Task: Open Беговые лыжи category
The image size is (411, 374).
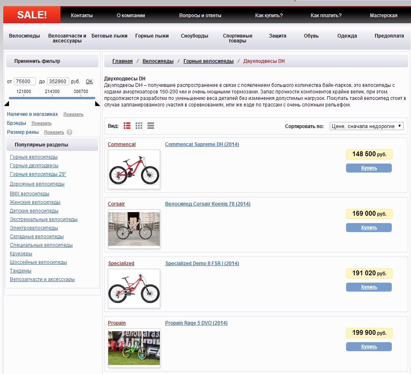Action: (x=109, y=36)
